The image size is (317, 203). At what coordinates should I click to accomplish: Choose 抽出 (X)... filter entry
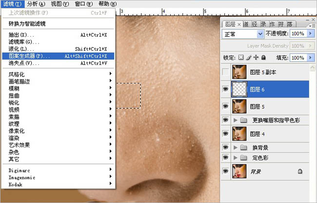[x=58, y=35]
